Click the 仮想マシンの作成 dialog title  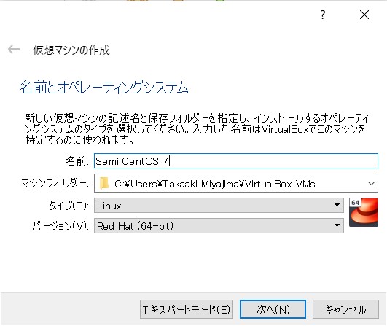tap(71, 50)
